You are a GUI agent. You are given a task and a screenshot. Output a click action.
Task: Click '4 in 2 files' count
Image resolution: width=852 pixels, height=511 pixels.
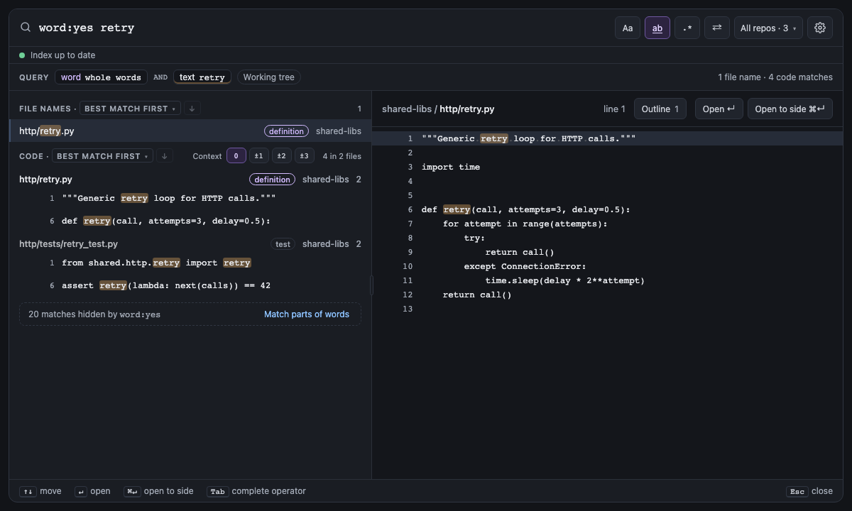[342, 156]
